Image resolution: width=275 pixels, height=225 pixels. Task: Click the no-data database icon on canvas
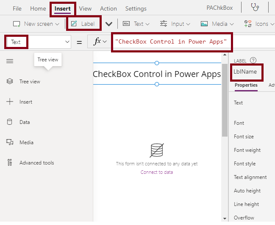coord(157,150)
